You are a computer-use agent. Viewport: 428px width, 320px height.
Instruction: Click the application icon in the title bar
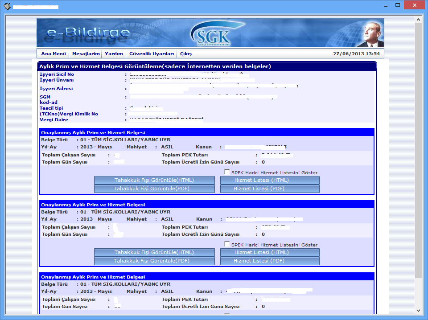7,6
